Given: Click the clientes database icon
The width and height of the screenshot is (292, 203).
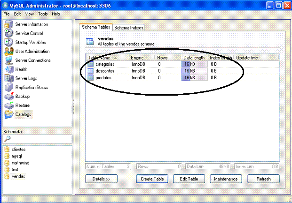Looking at the screenshot, I should pyautogui.click(x=7, y=150).
